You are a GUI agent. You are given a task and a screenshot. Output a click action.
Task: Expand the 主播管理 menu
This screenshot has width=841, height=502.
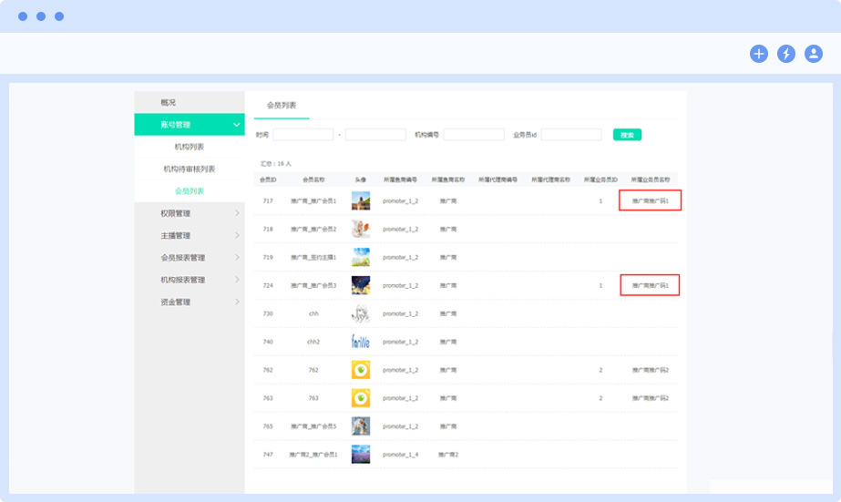[x=189, y=236]
